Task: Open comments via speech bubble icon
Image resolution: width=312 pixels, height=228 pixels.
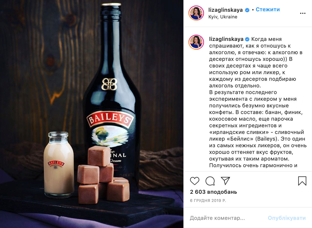Action: click(x=210, y=181)
